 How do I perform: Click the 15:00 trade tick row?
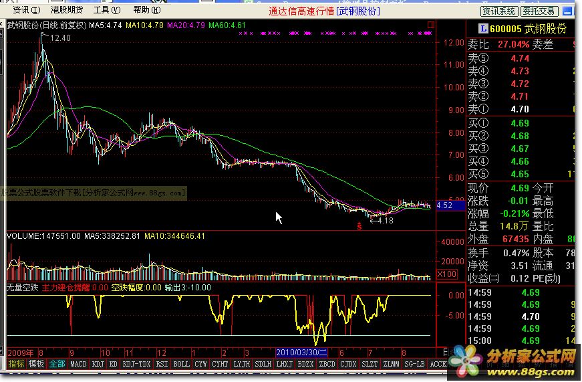521,341
